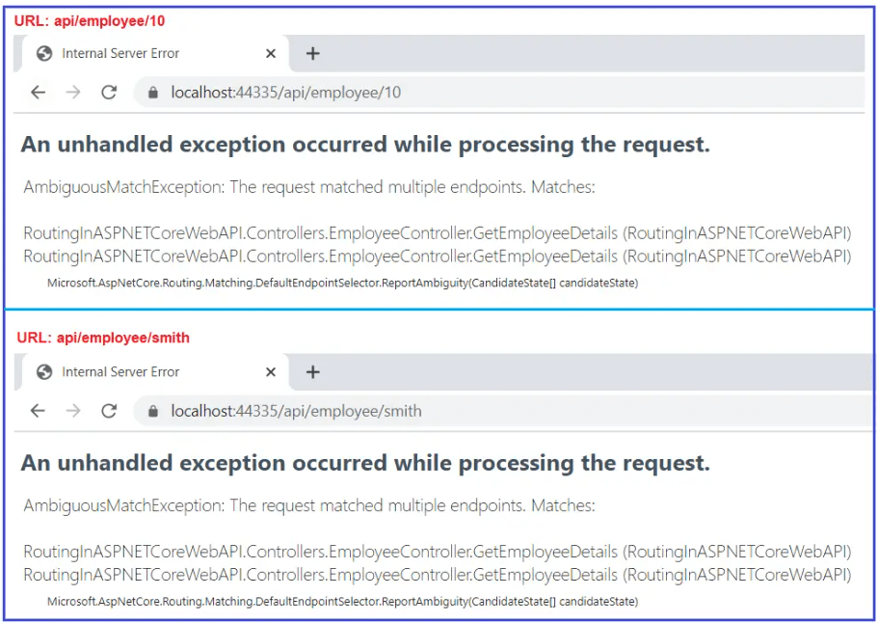Click lock icon beside the api/employee/10 address
This screenshot has height=623, width=878.
pos(152,93)
